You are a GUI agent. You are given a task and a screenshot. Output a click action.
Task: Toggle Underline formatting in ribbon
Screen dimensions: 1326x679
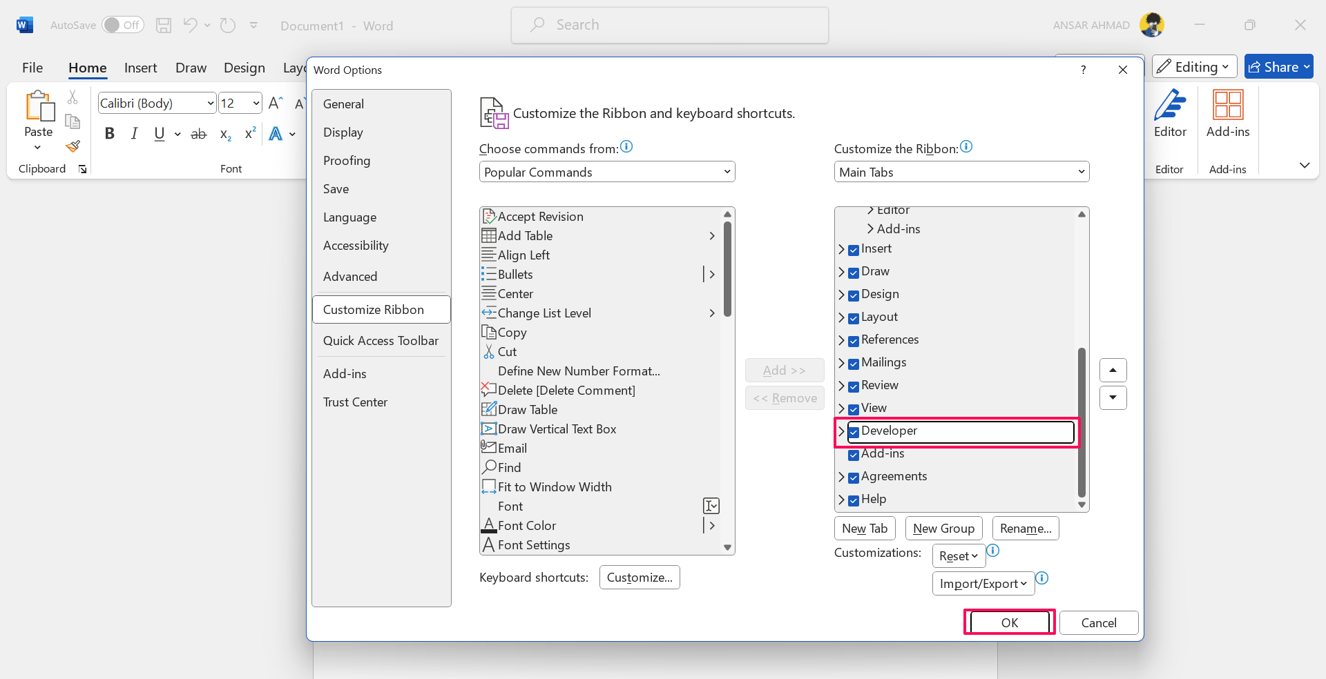(x=160, y=134)
